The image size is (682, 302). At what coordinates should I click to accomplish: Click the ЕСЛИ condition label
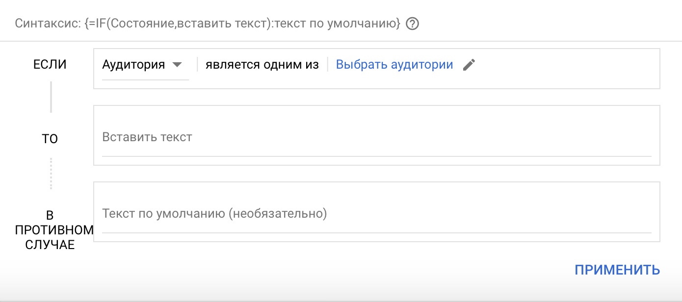[x=50, y=65]
